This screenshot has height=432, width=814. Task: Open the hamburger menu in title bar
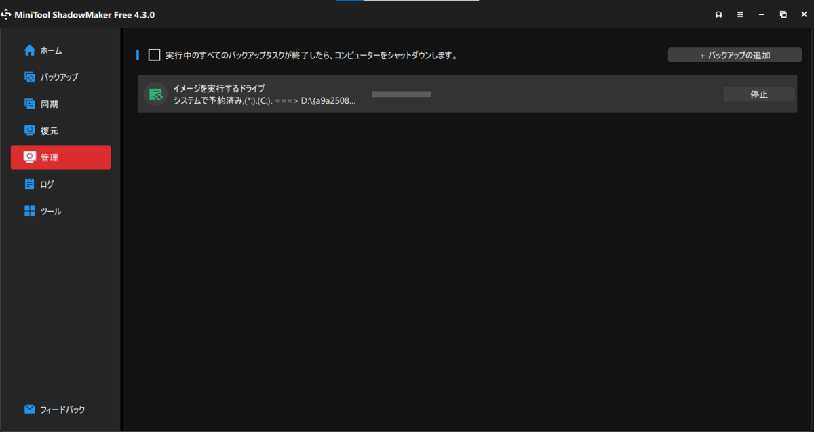740,14
